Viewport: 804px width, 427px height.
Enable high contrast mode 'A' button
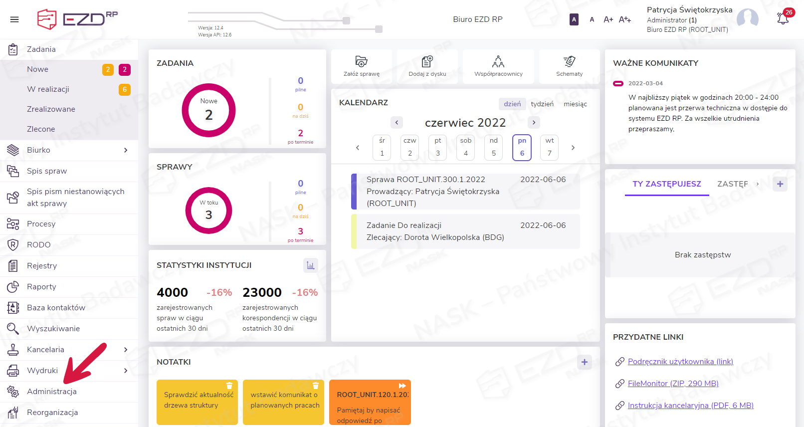click(x=574, y=19)
